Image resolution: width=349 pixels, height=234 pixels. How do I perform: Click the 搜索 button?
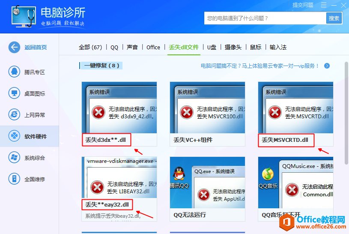334,18
